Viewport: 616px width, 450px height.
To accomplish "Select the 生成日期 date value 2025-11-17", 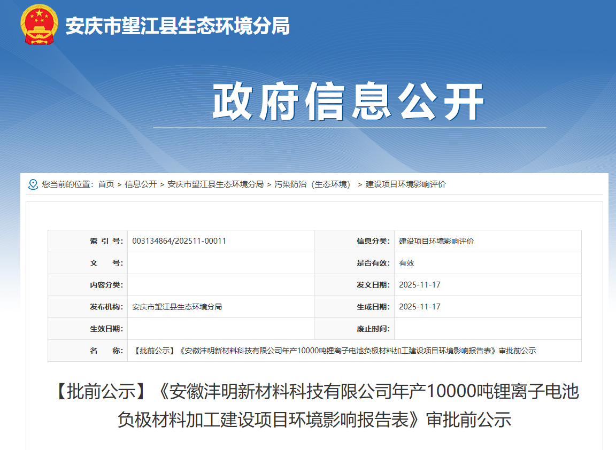I will [420, 307].
